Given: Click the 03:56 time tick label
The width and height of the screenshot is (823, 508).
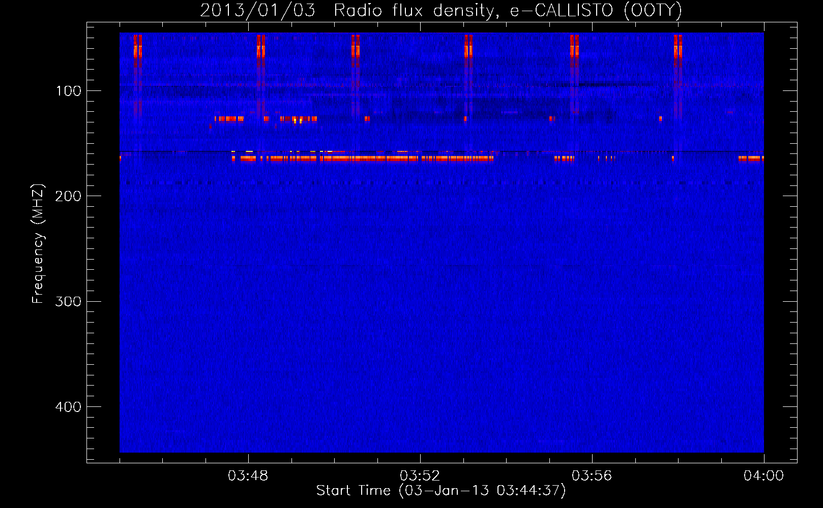Looking at the screenshot, I should 592,476.
